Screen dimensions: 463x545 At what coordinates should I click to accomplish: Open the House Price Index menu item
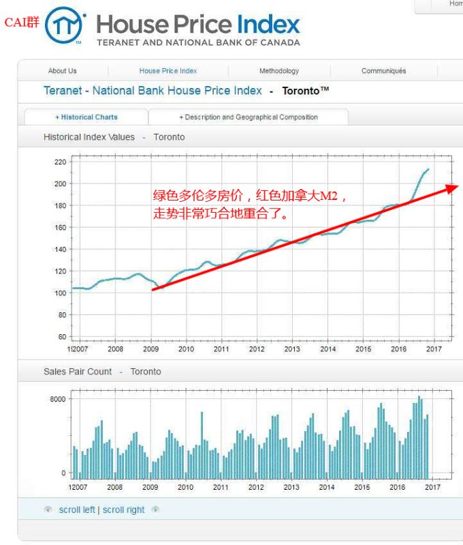point(168,71)
